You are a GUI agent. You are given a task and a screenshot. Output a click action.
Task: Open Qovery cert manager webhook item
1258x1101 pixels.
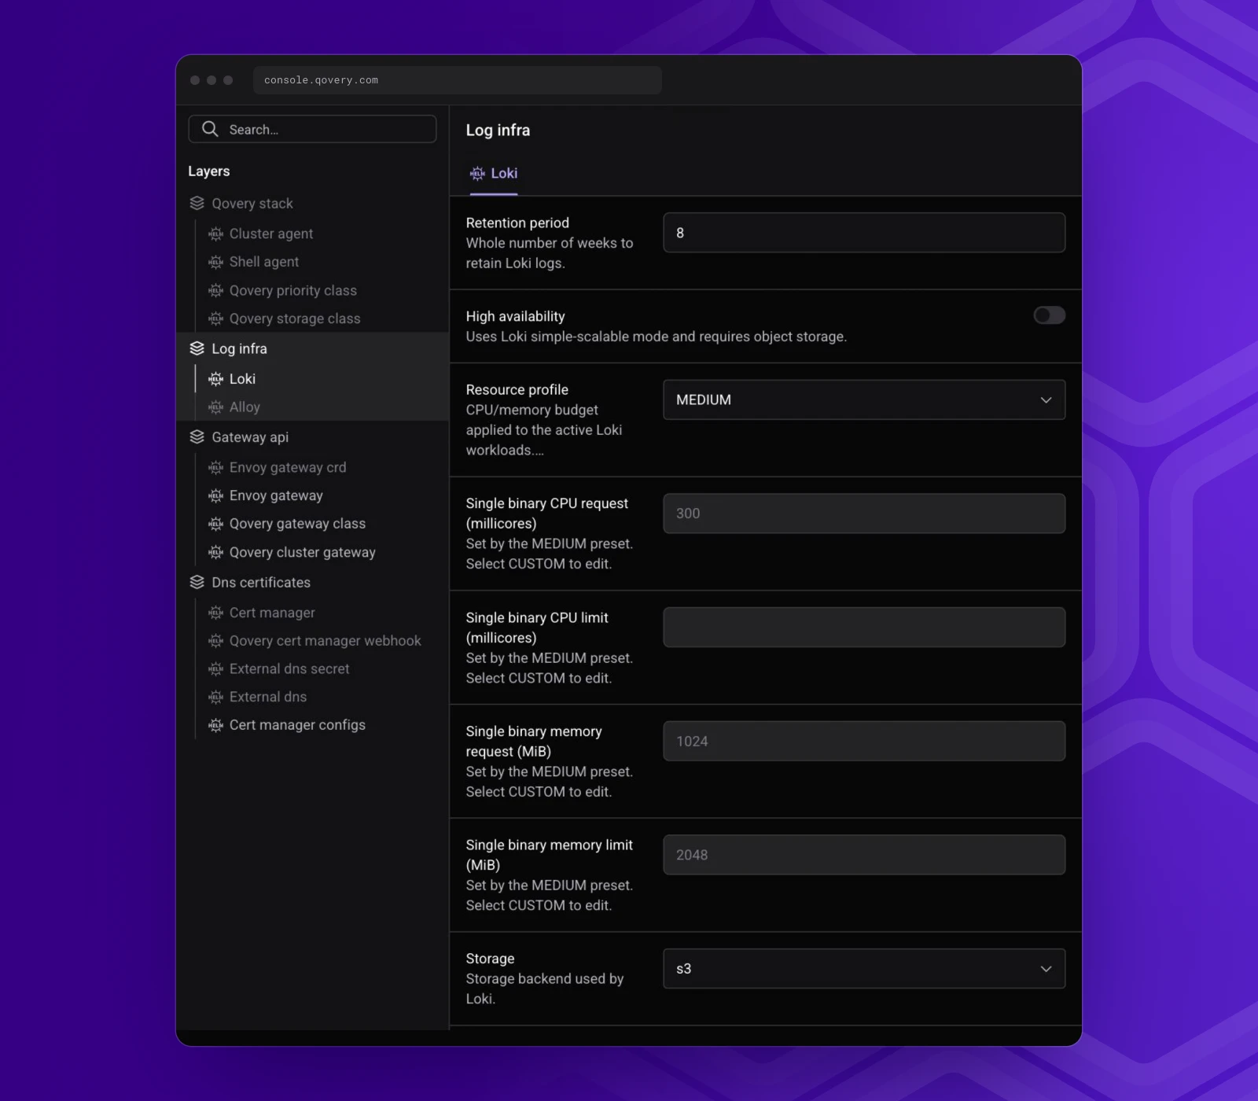(x=325, y=641)
